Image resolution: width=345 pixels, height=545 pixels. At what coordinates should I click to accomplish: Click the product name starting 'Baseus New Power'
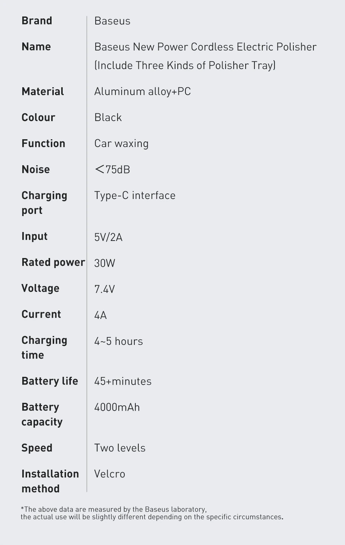click(x=205, y=47)
